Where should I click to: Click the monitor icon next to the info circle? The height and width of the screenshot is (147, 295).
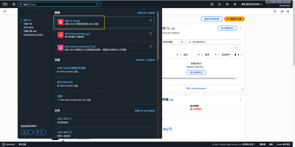click(282, 11)
